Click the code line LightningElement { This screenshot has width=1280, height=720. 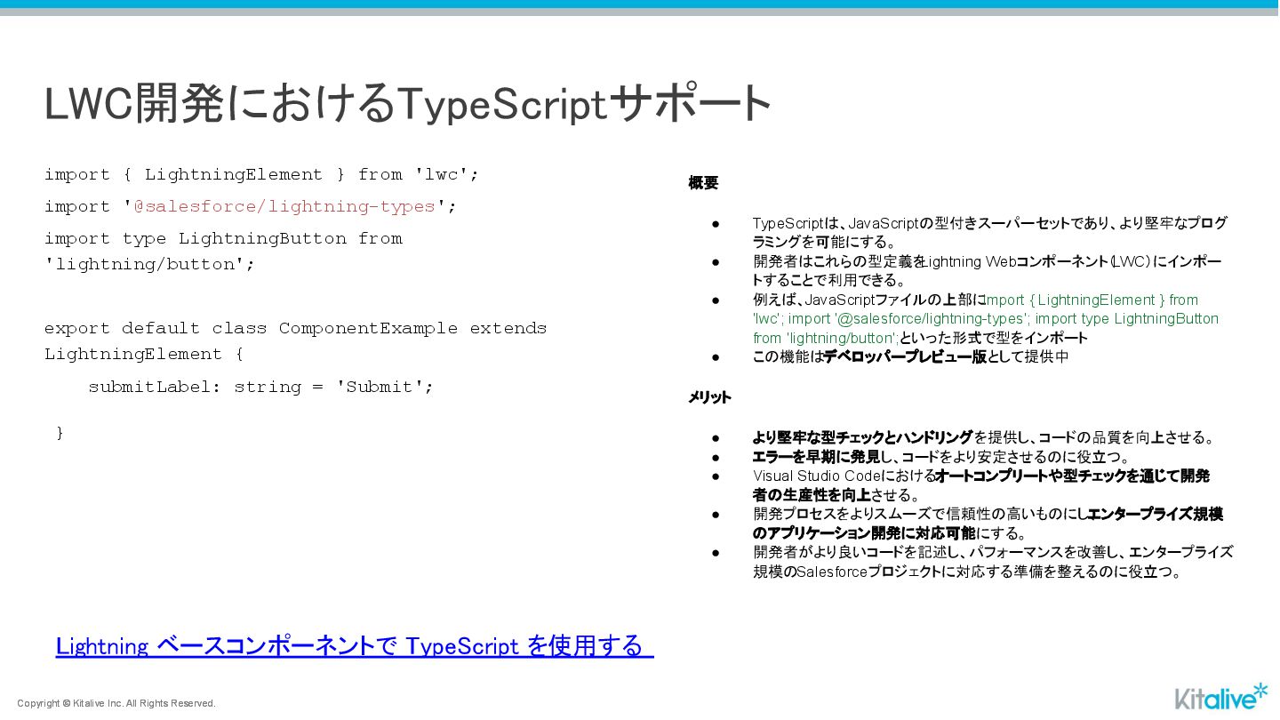(144, 354)
